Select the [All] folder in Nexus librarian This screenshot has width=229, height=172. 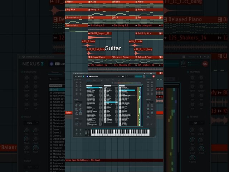point(94,87)
